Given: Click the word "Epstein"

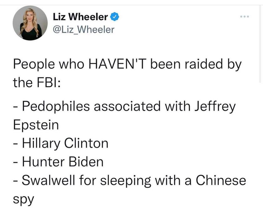Looking at the screenshot, I should tap(36, 125).
